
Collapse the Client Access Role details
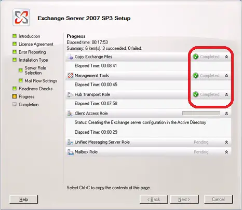coord(226,114)
